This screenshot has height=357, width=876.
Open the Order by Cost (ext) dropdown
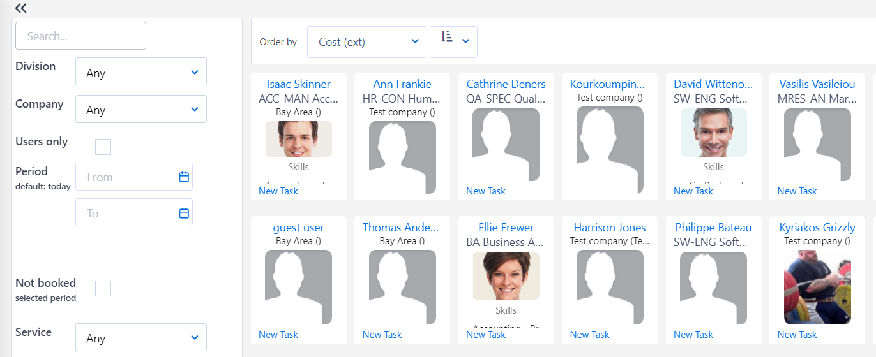tap(366, 42)
